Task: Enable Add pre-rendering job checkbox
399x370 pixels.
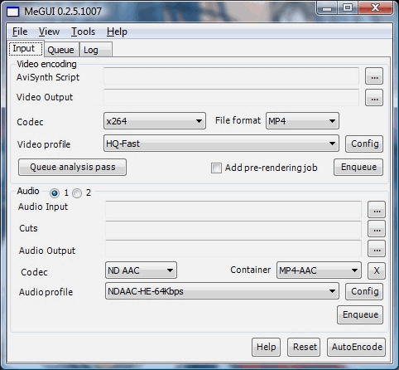Action: pos(216,168)
